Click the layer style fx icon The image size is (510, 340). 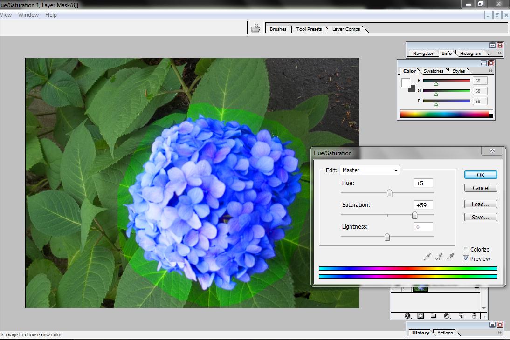pos(408,316)
